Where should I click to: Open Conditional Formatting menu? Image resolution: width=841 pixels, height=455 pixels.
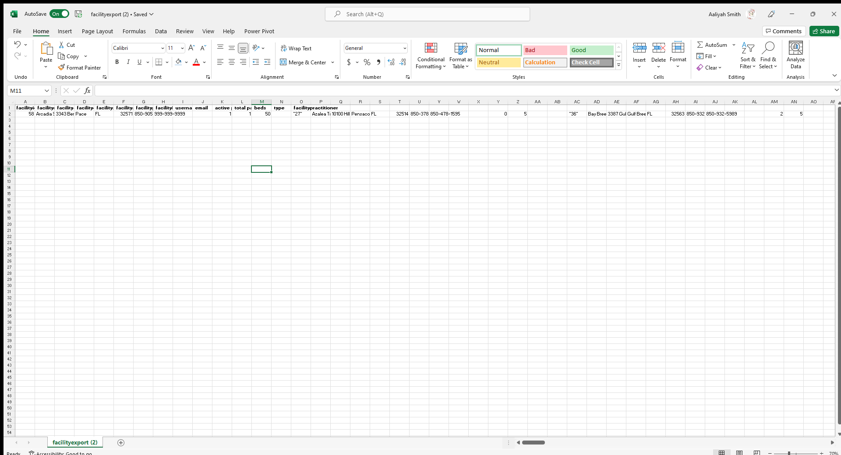(431, 56)
